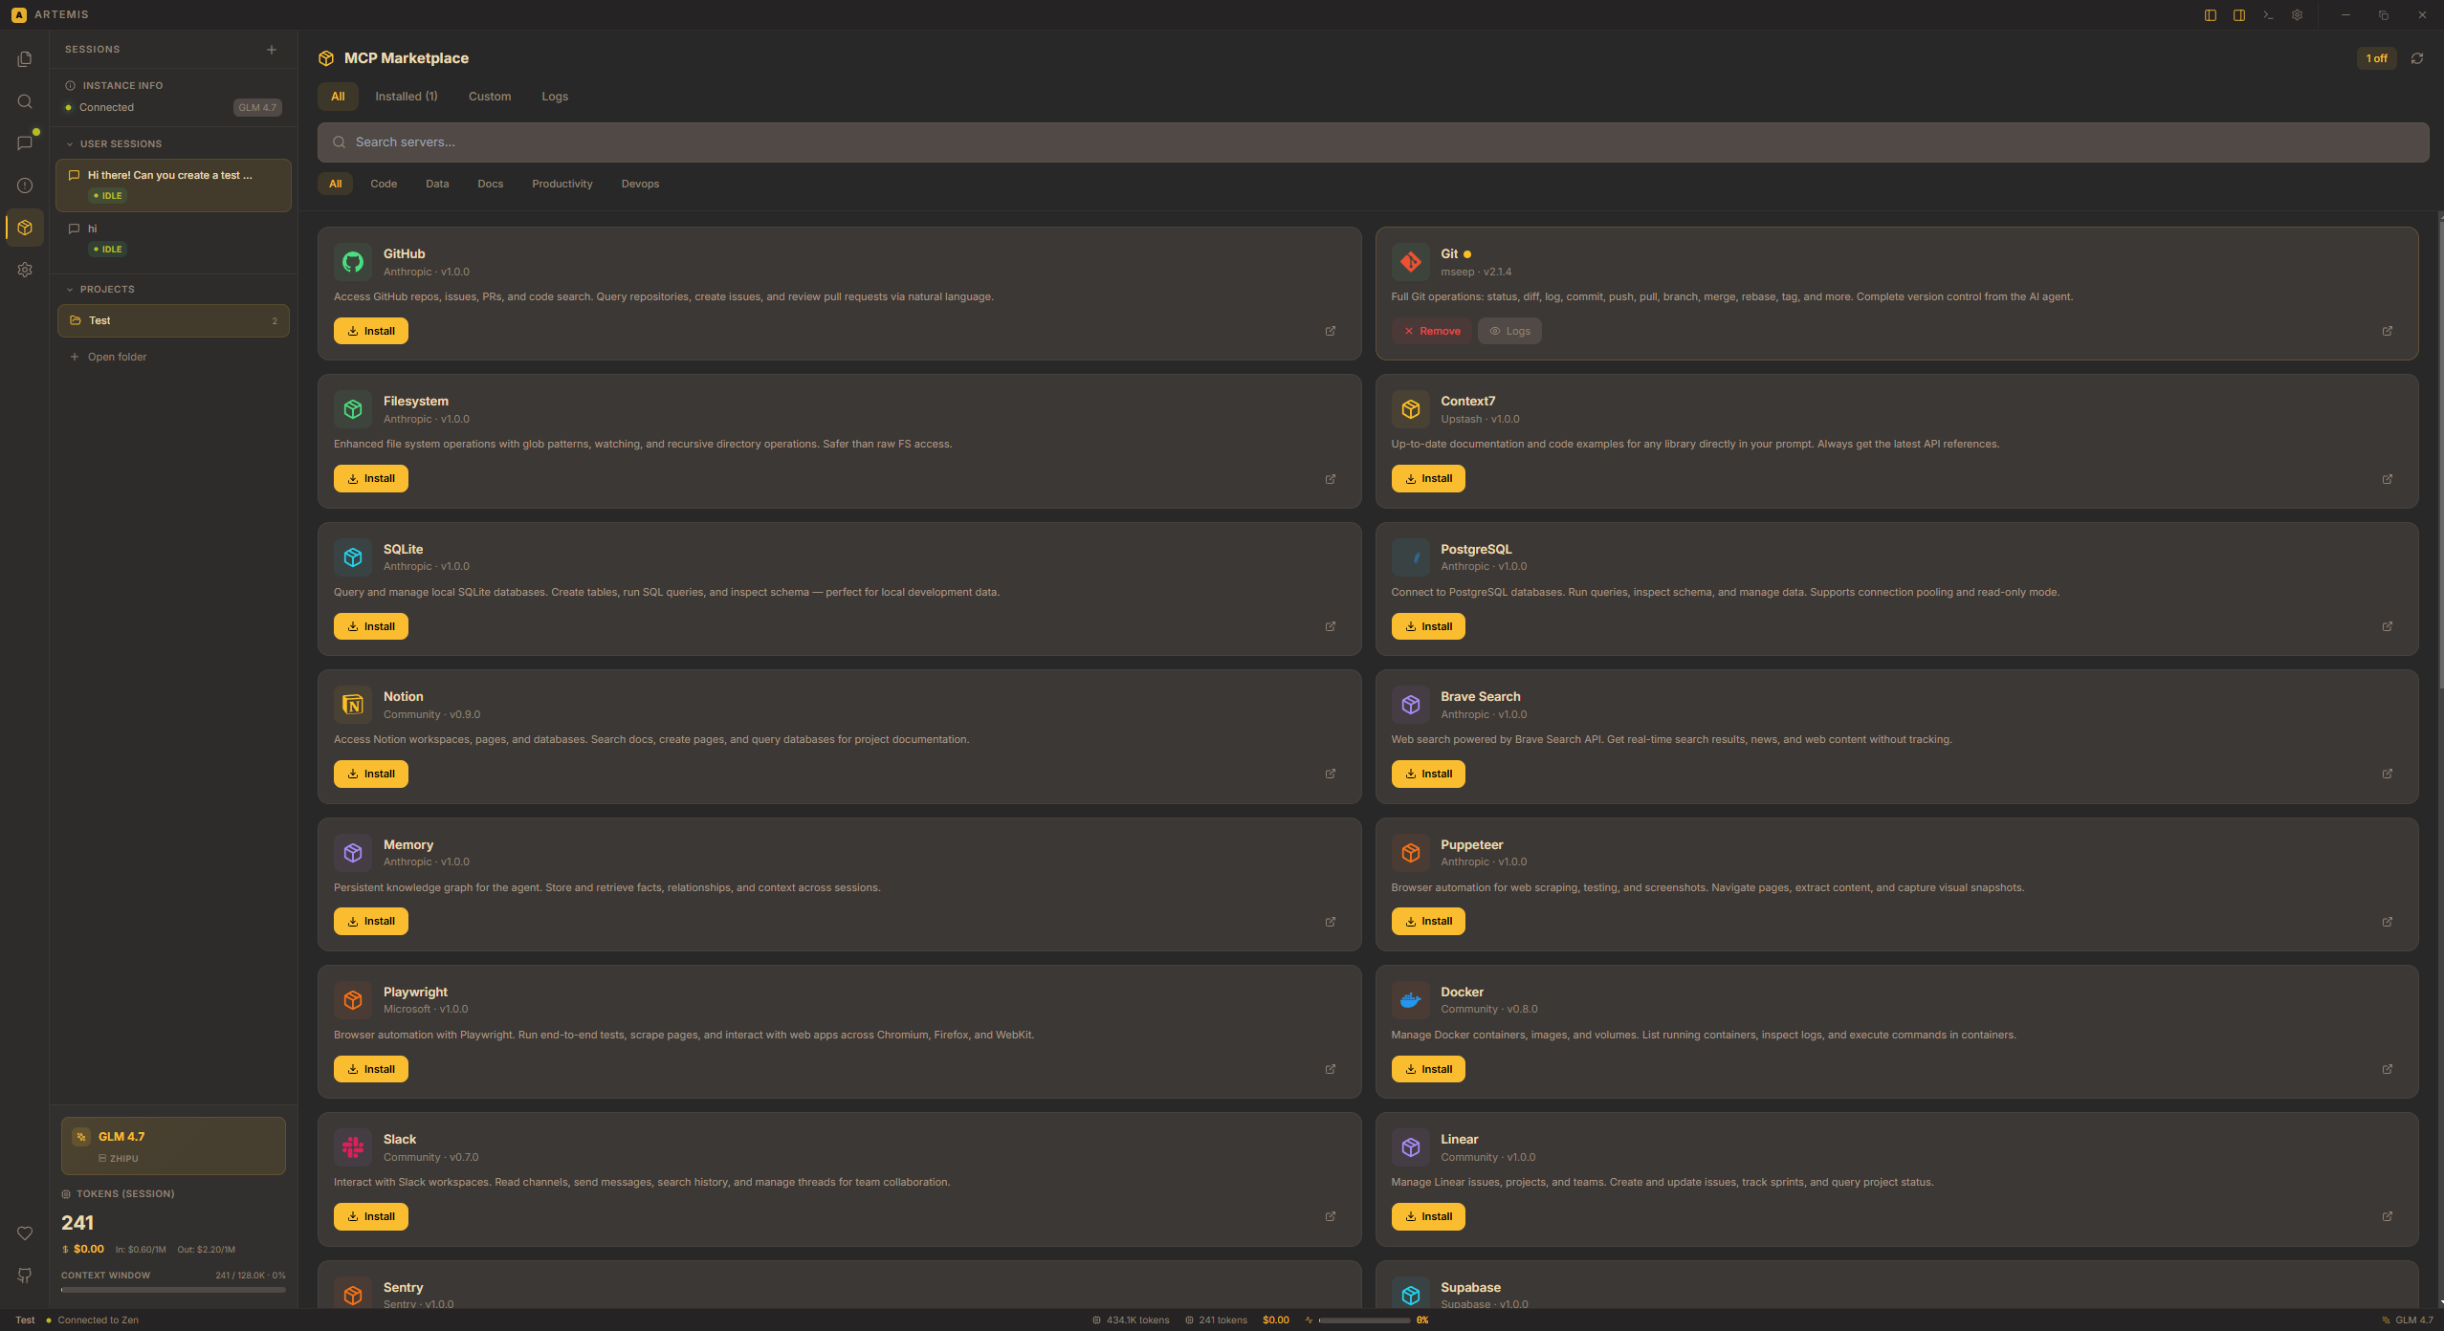Refresh the MCP server list
Screen dimensions: 2444x1331
(2417, 58)
